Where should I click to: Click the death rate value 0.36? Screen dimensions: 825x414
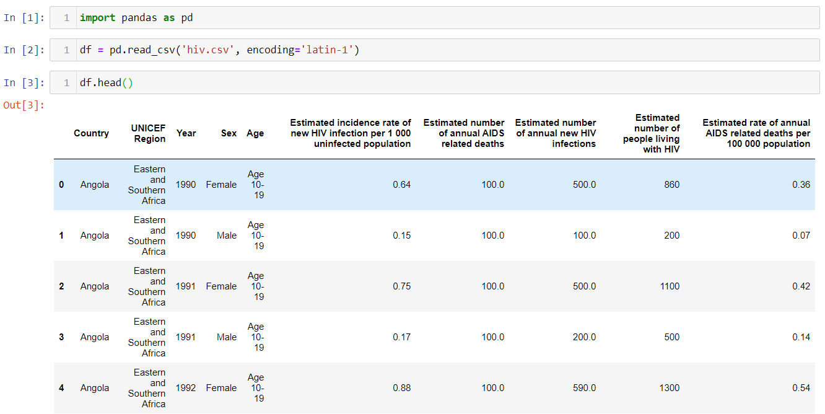(x=801, y=185)
